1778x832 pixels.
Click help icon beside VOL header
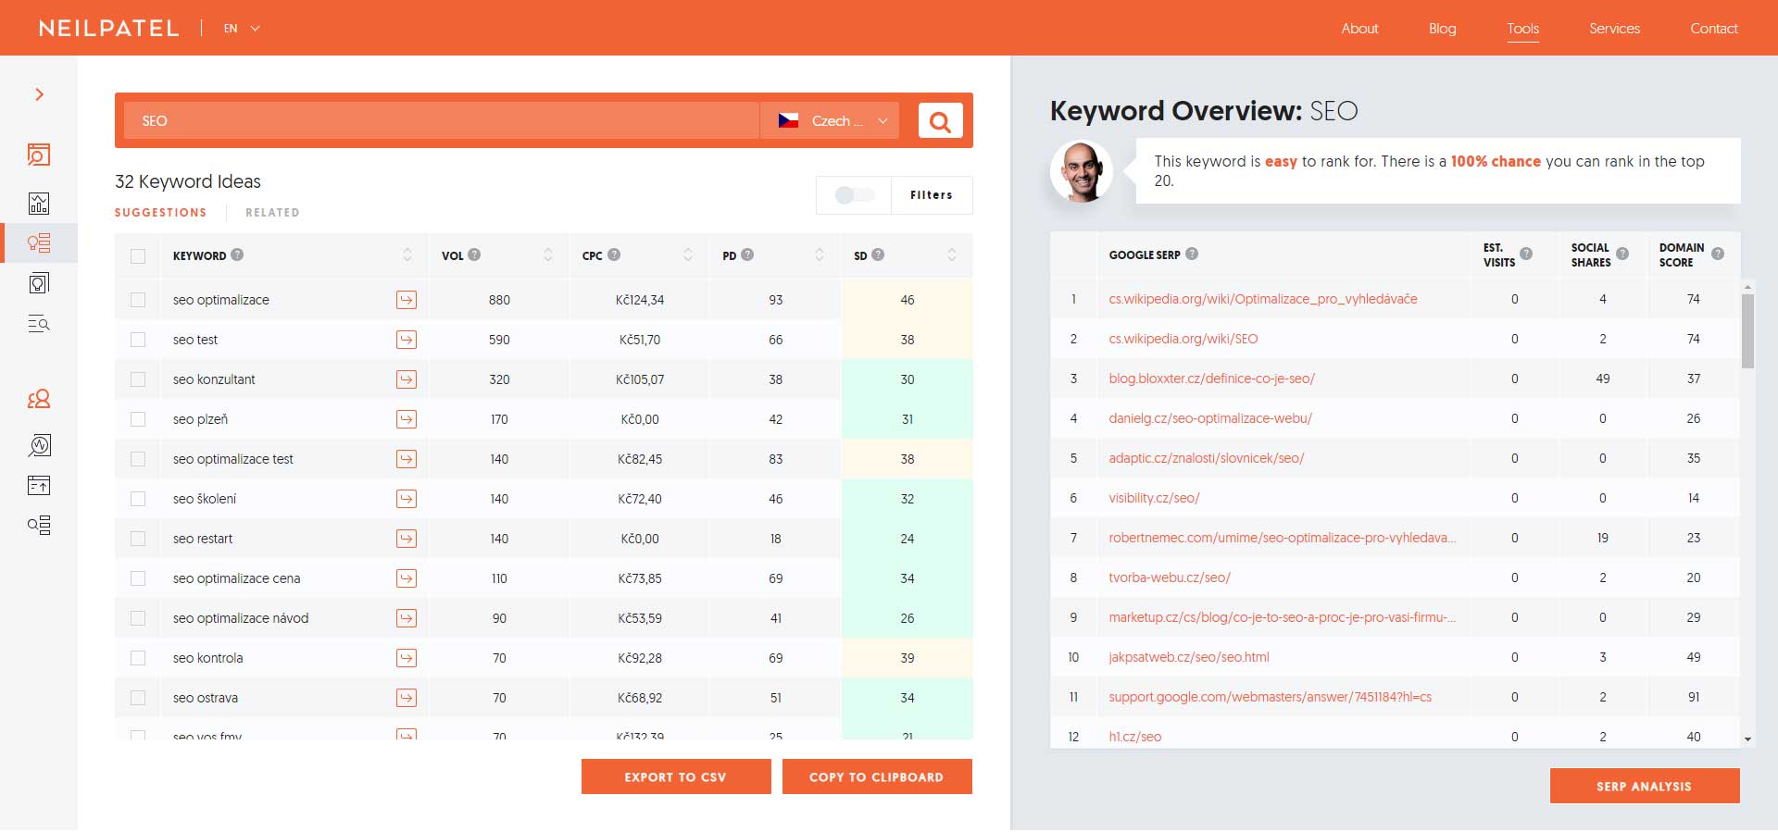tap(474, 255)
